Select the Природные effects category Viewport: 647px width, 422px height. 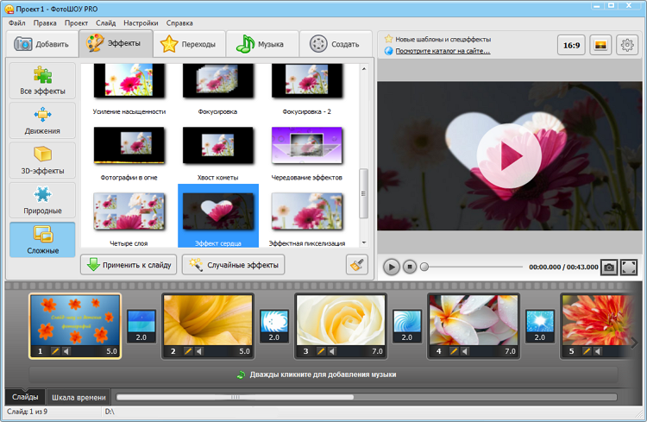[42, 200]
